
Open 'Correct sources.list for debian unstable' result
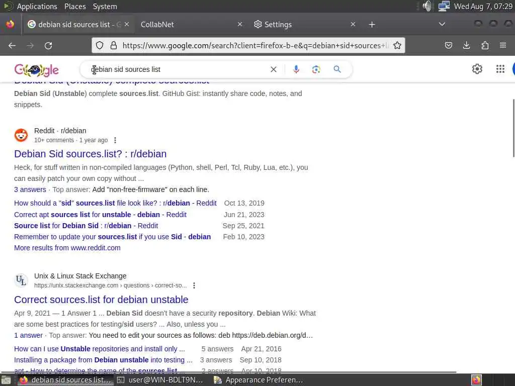[x=101, y=300]
